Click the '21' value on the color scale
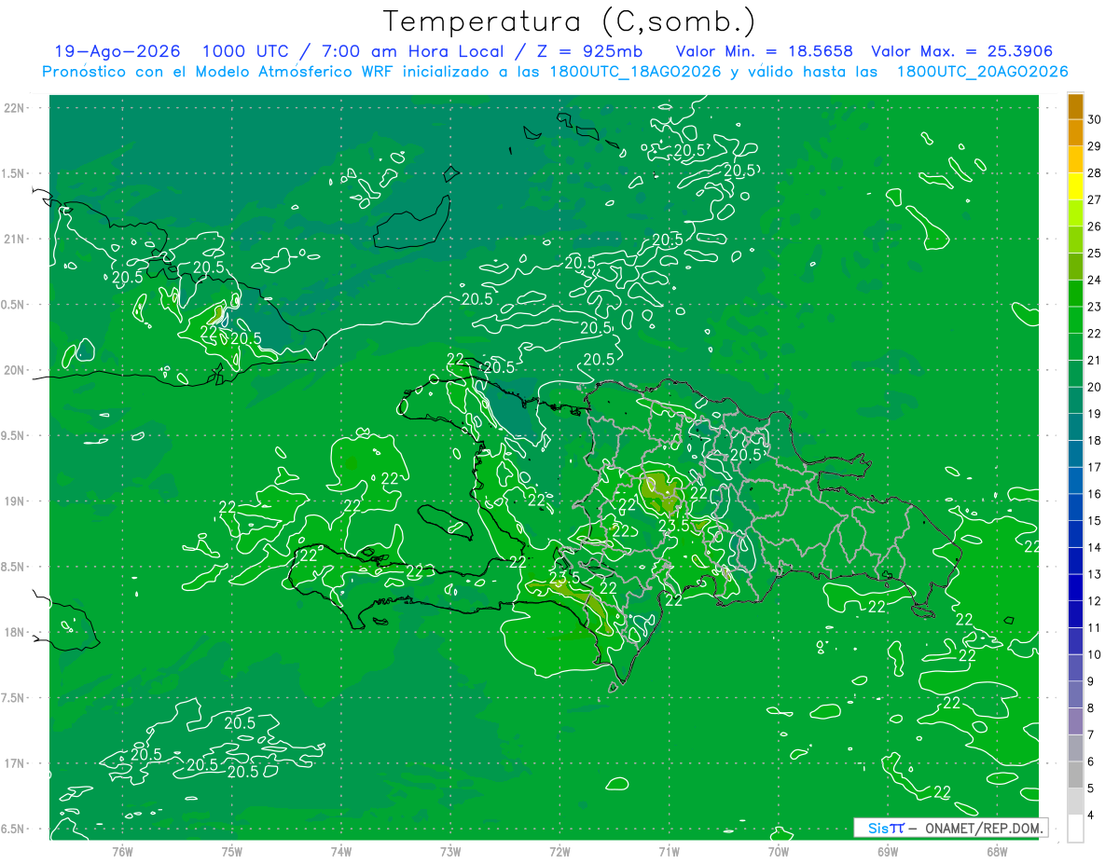Image resolution: width=1119 pixels, height=864 pixels. click(x=1094, y=360)
